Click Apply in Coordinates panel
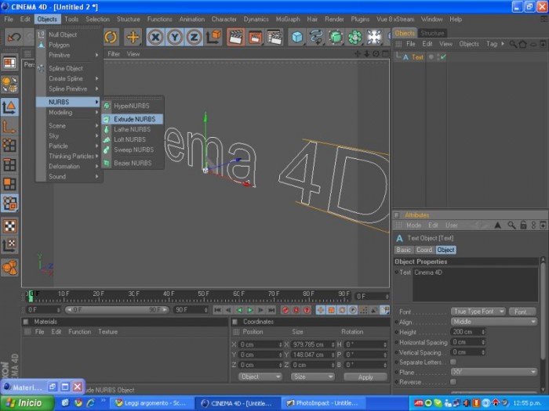The width and height of the screenshot is (549, 411). 365,377
